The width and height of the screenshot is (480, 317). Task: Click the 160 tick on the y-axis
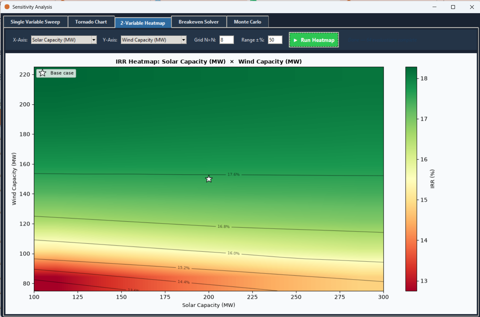pyautogui.click(x=25, y=164)
